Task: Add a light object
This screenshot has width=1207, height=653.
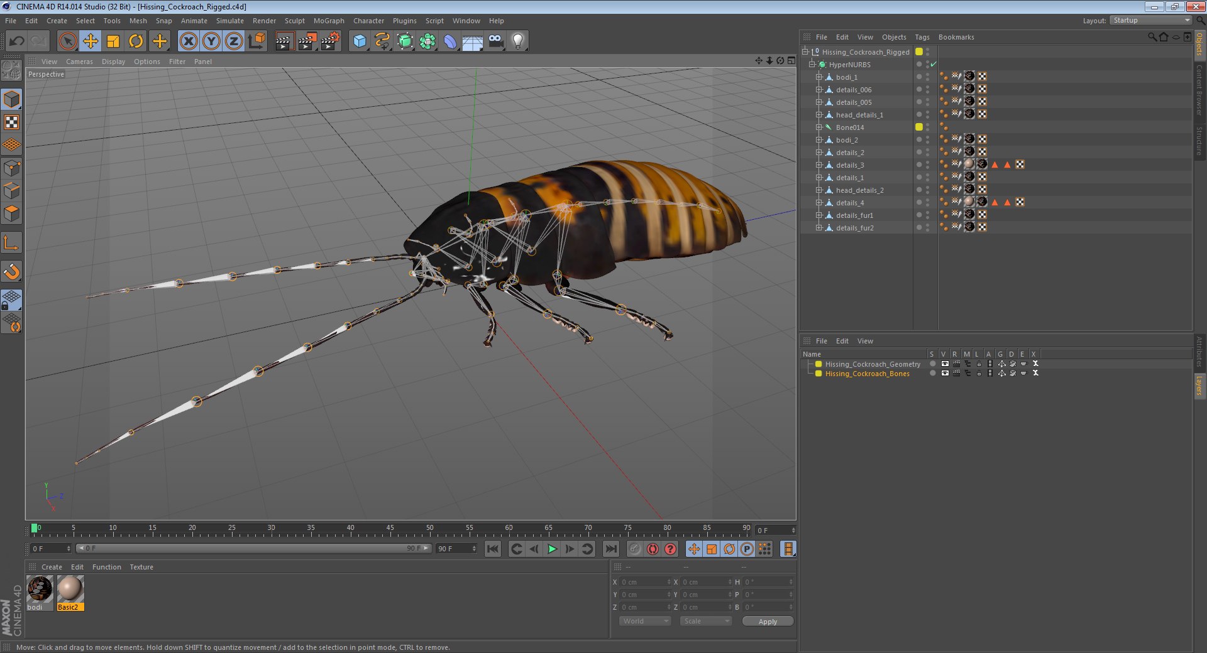Action: pyautogui.click(x=518, y=41)
